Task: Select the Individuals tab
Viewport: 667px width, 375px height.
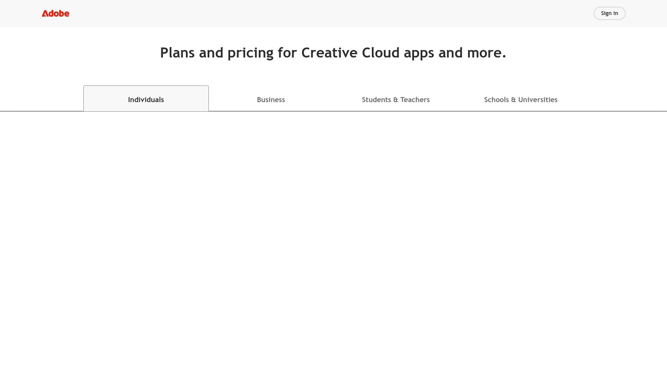Action: click(x=146, y=99)
